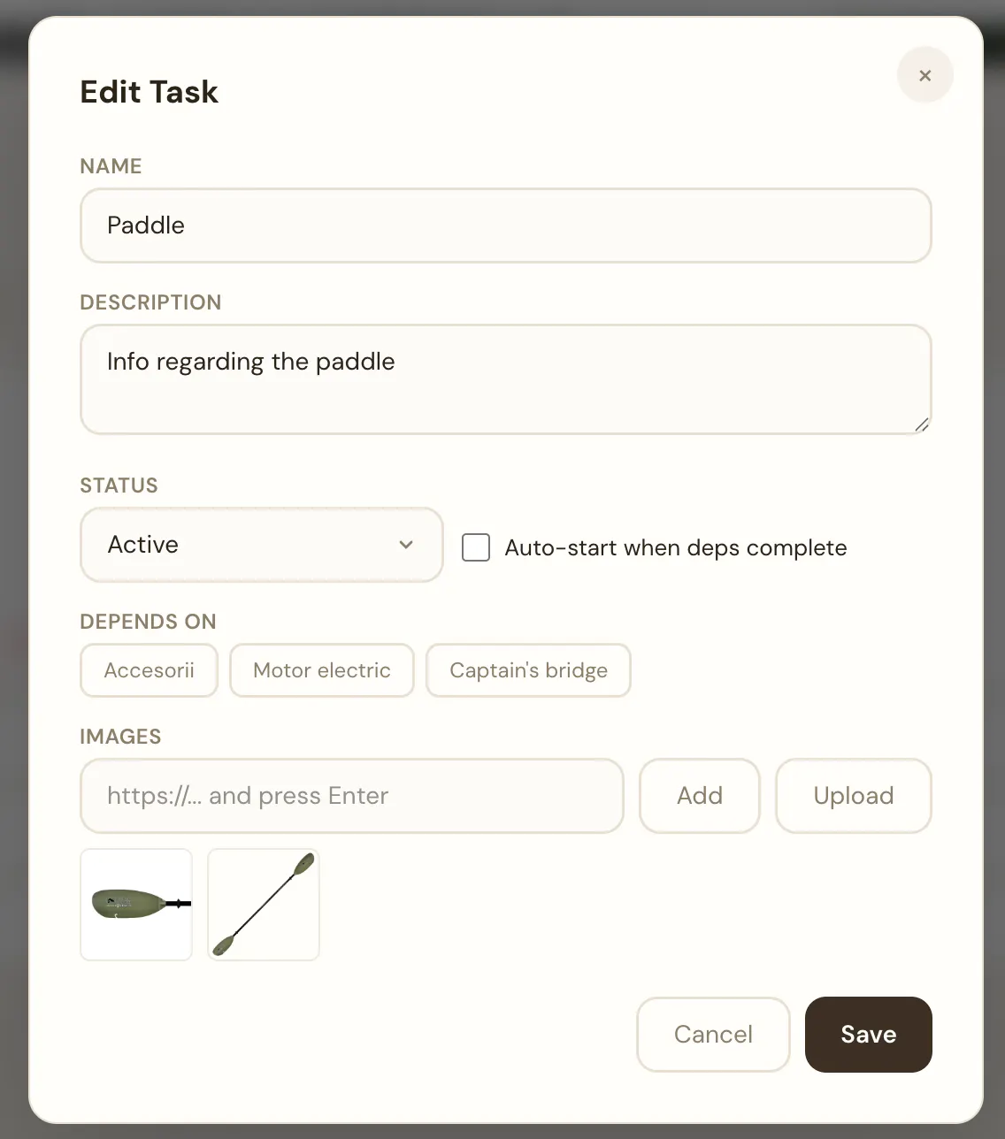Grab the Description resize handle
This screenshot has width=1005, height=1139.
click(x=921, y=424)
